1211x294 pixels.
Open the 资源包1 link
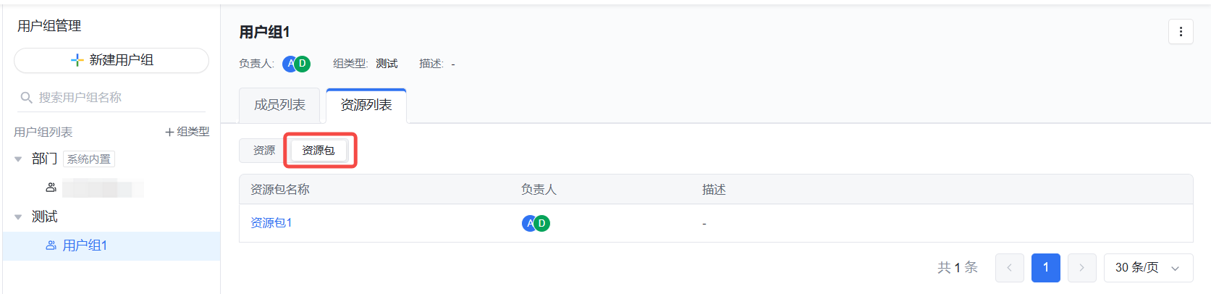pyautogui.click(x=271, y=223)
